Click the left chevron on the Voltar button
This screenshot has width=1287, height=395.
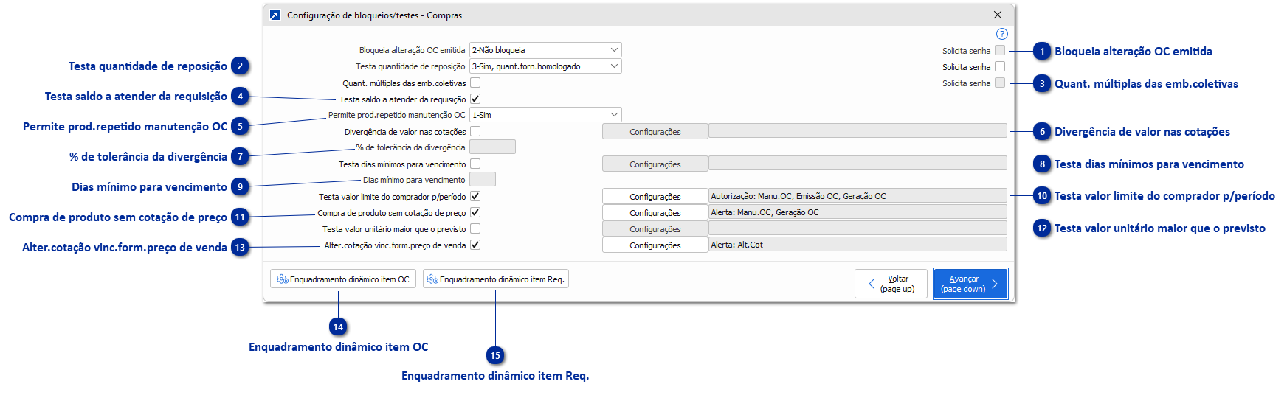tap(872, 284)
